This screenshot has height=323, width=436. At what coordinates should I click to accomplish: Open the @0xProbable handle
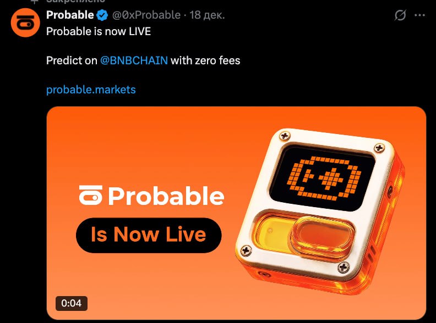coord(146,15)
